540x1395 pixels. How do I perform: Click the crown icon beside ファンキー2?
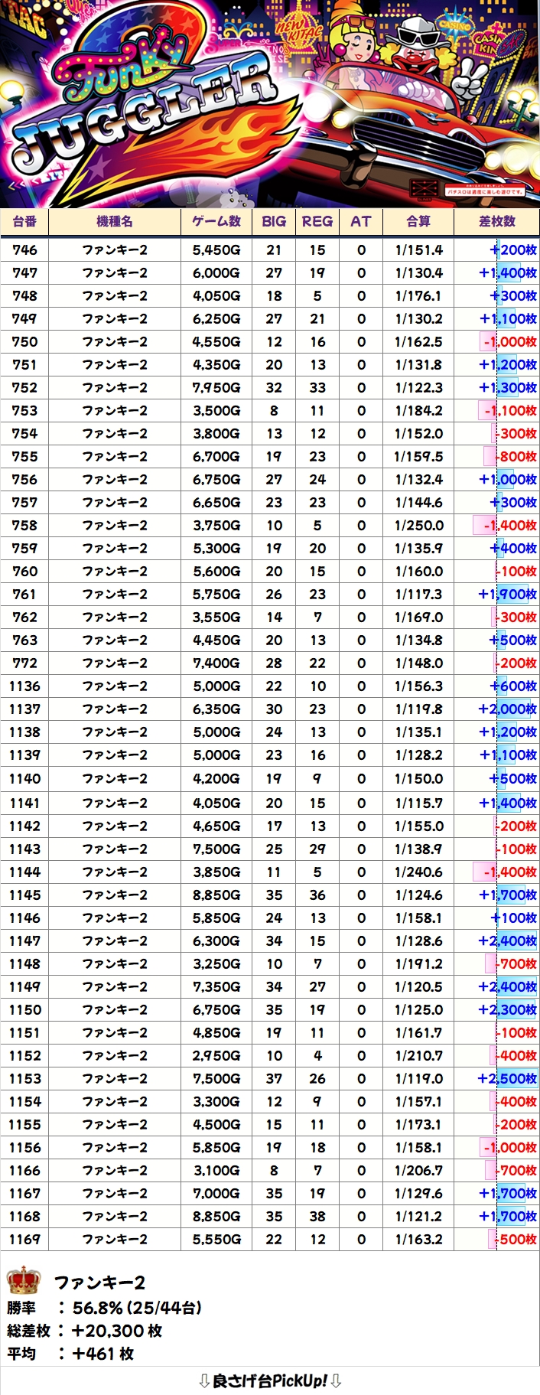pyautogui.click(x=23, y=1280)
